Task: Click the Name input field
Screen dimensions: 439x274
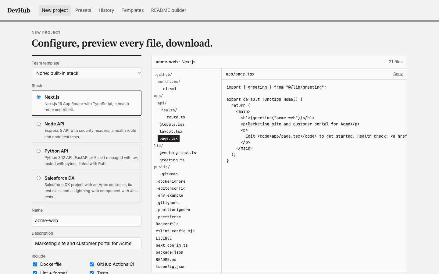Action: click(x=87, y=221)
